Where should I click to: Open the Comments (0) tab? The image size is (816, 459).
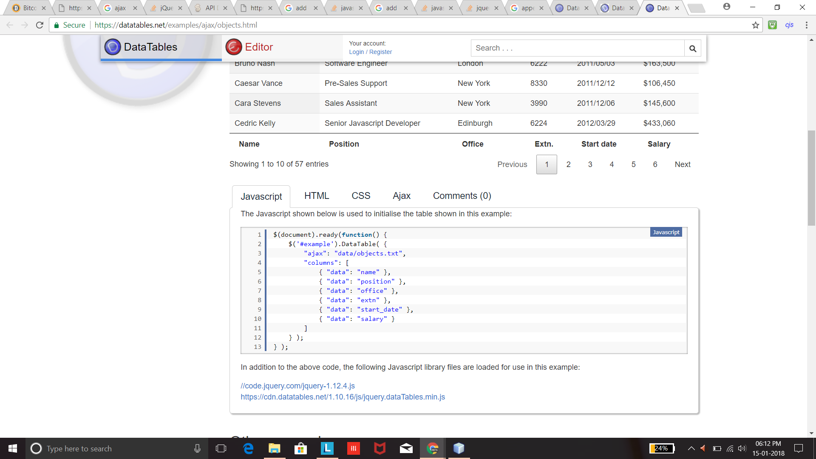click(x=462, y=195)
